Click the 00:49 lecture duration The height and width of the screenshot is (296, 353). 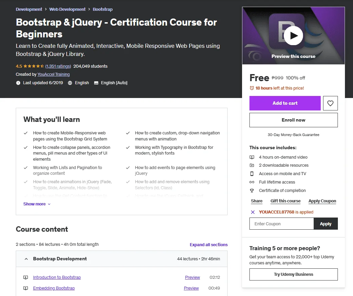214,288
